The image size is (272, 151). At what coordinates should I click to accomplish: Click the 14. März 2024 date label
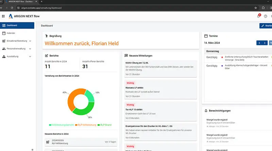212,43
